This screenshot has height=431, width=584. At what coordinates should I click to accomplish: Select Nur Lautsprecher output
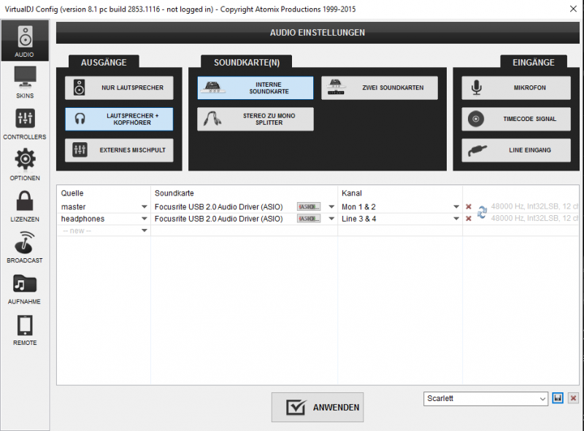click(x=119, y=88)
